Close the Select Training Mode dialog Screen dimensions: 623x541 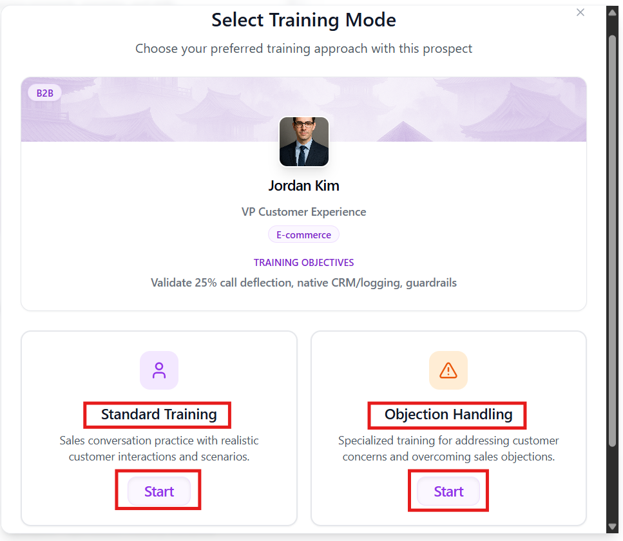580,12
